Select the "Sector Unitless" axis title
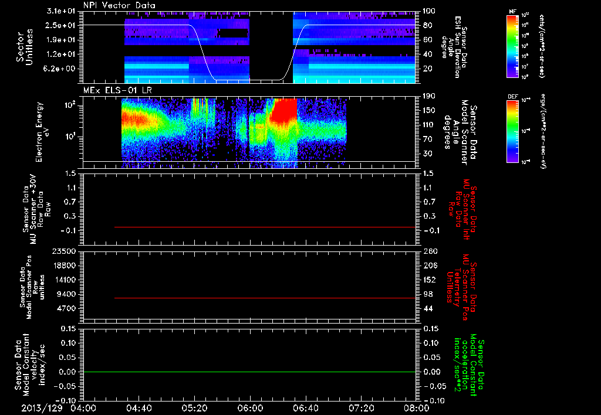The width and height of the screenshot is (601, 415). click(x=25, y=47)
